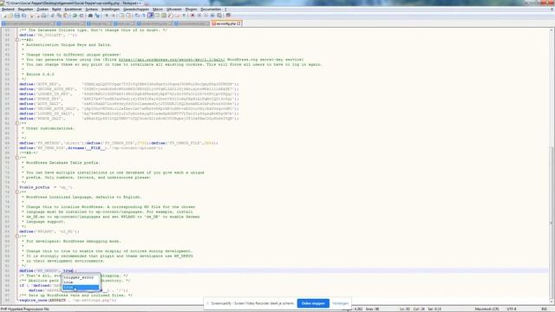555x312 pixels.
Task: Collapse the Database Table prefix comment fold
Action: click(17, 158)
